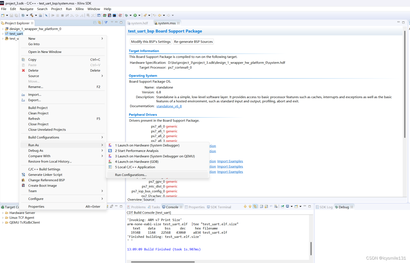Toggle Link with Editor in Project Explorer
Viewport: 410px width, 263px height.
point(99,23)
